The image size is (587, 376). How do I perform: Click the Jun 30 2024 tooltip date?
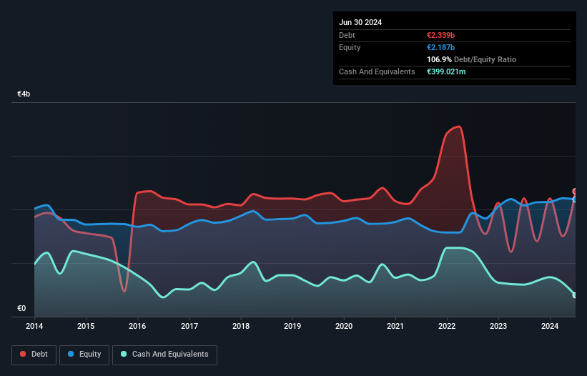click(360, 22)
